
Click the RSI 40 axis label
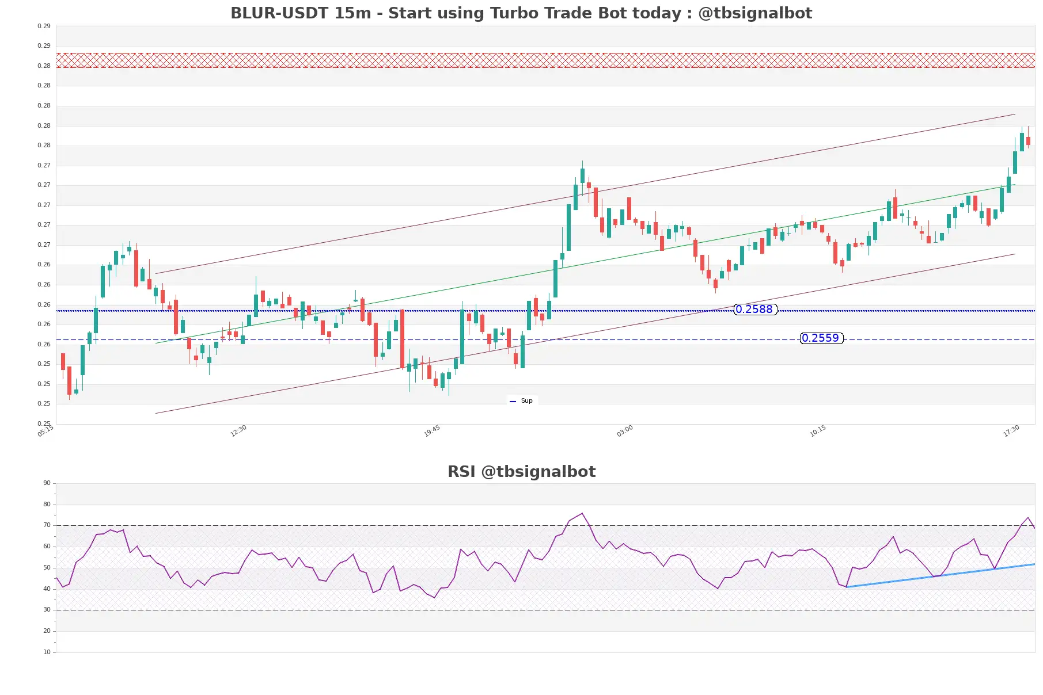coord(47,589)
